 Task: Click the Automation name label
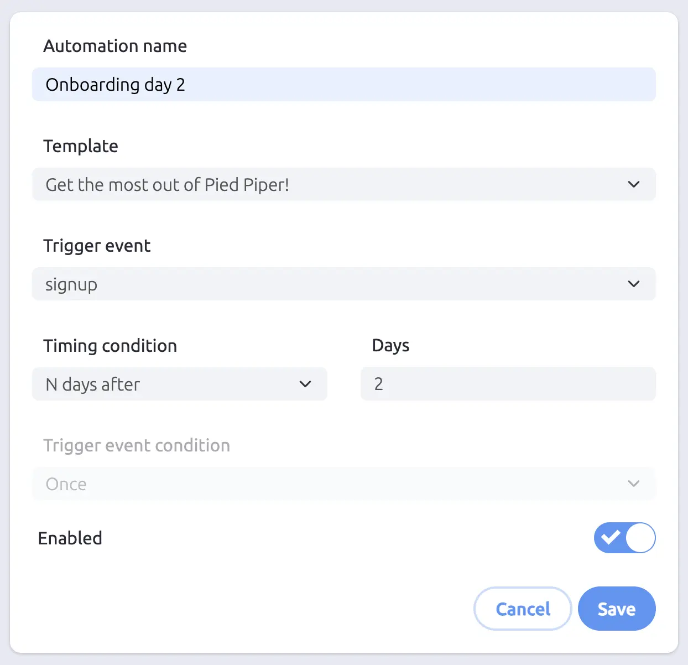pyautogui.click(x=115, y=46)
